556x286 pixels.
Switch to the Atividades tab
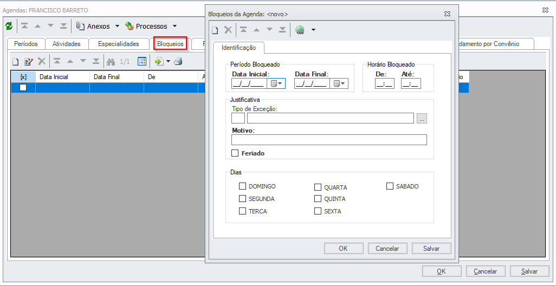coord(66,44)
